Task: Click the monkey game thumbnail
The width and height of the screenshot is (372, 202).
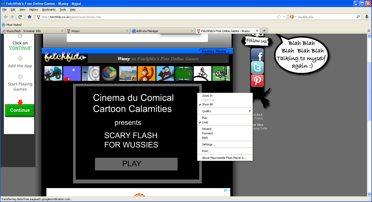Action: (147, 74)
